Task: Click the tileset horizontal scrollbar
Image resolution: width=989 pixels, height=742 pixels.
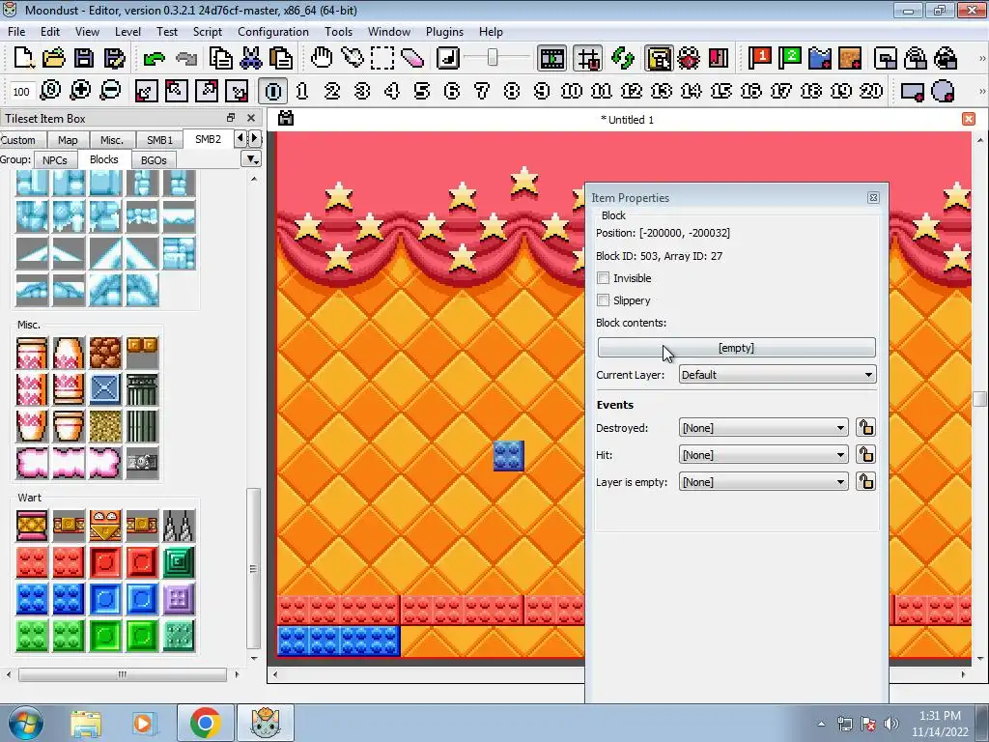Action: point(123,674)
